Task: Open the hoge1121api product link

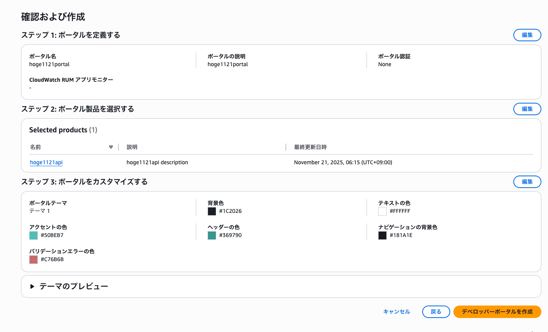Action: pos(46,162)
